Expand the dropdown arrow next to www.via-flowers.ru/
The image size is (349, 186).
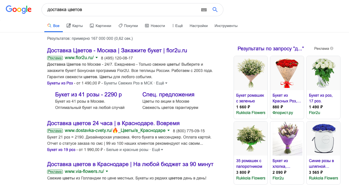pos(107,171)
